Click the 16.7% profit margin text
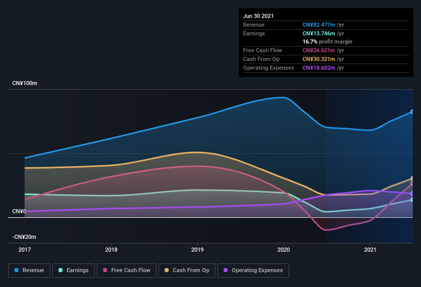 click(327, 42)
